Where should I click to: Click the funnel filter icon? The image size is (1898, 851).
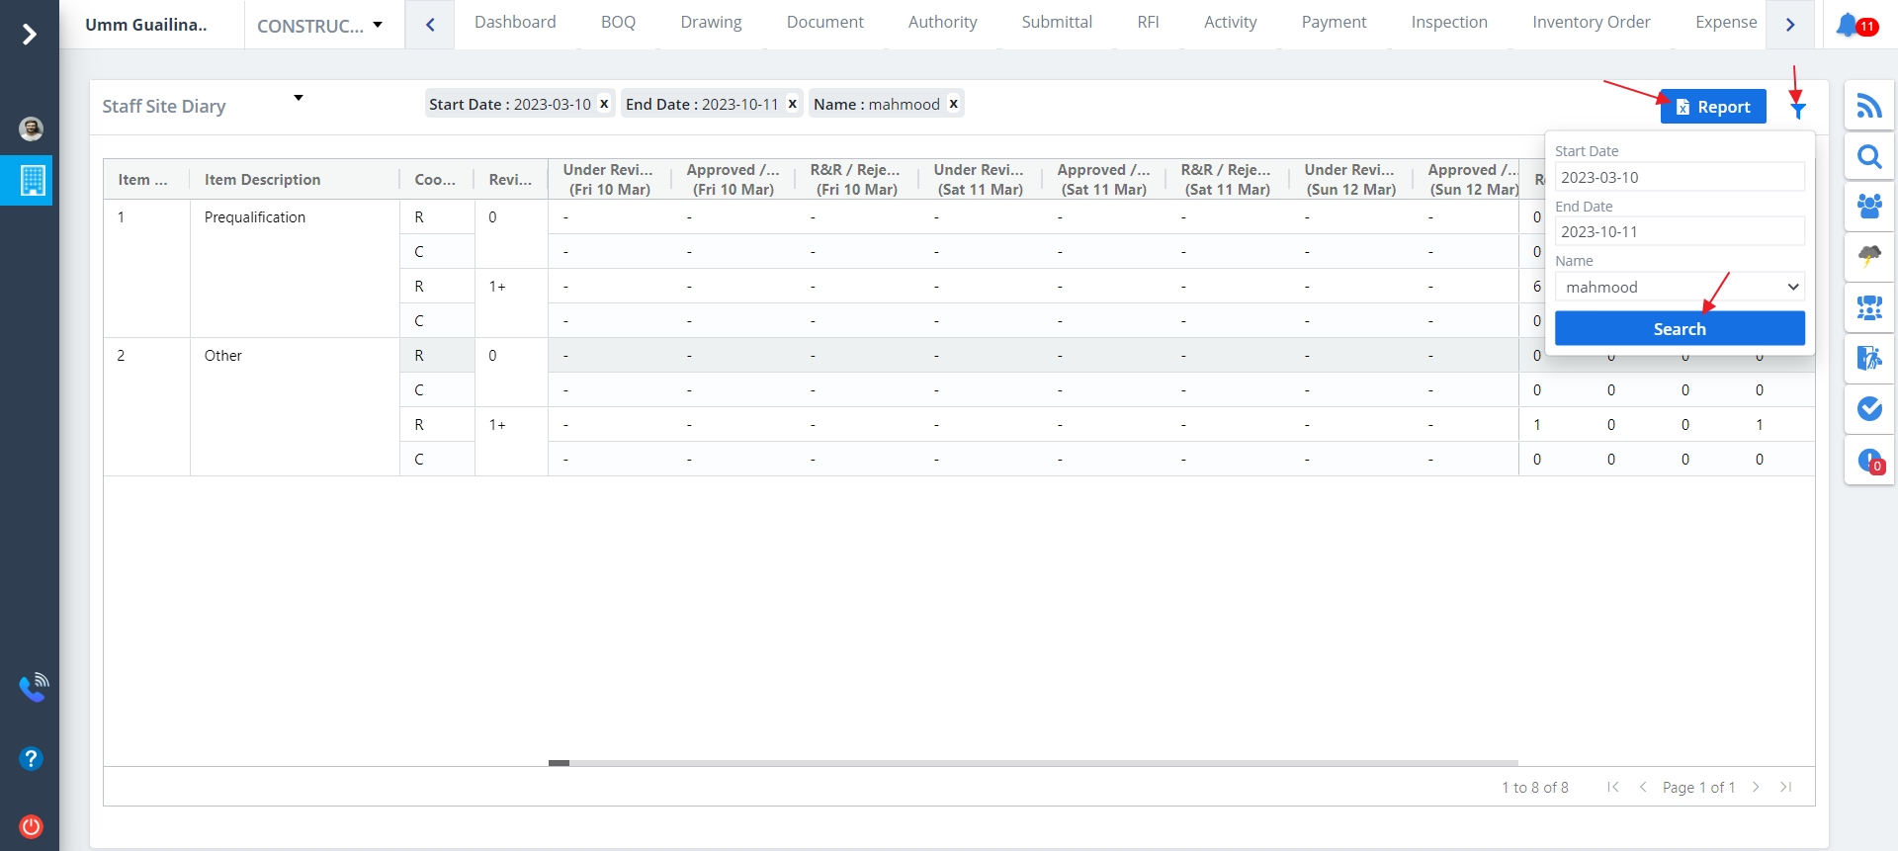click(x=1798, y=110)
